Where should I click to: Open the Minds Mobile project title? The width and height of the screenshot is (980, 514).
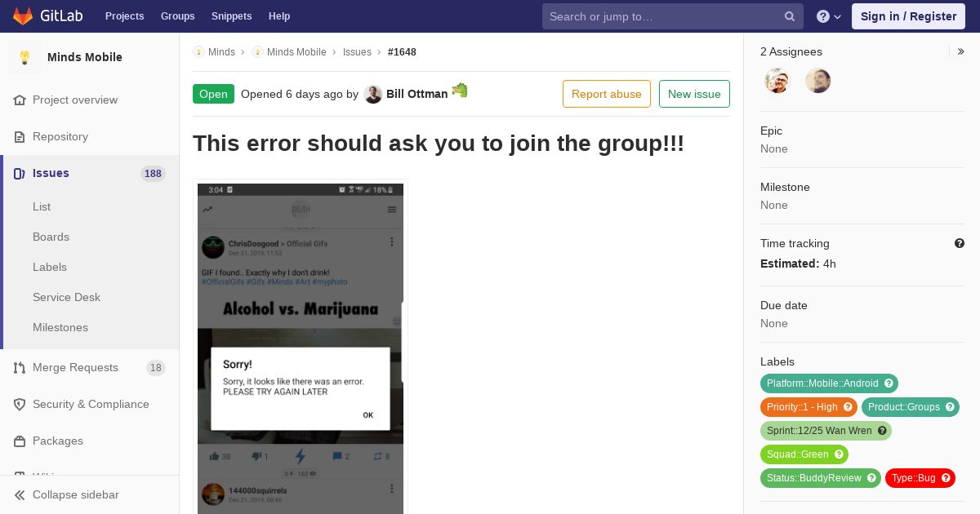[85, 57]
